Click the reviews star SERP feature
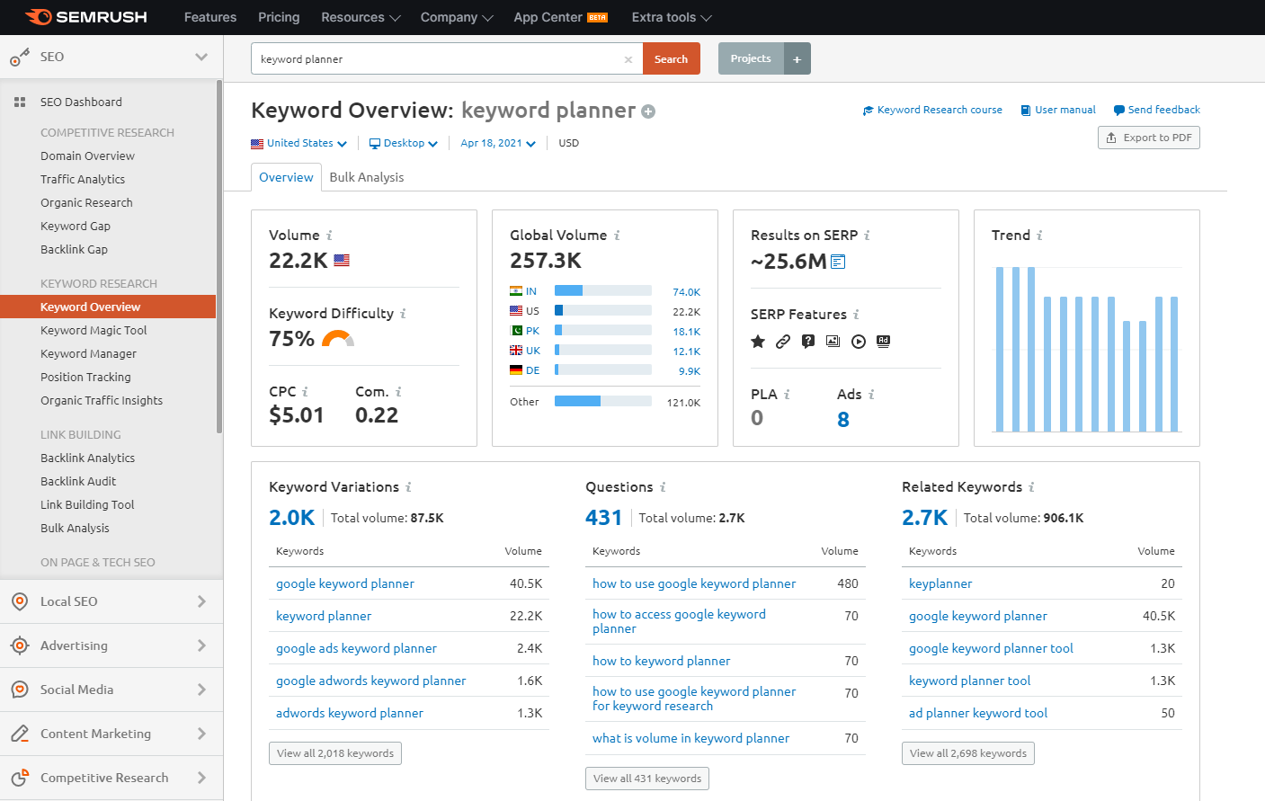The image size is (1265, 801). 758,342
